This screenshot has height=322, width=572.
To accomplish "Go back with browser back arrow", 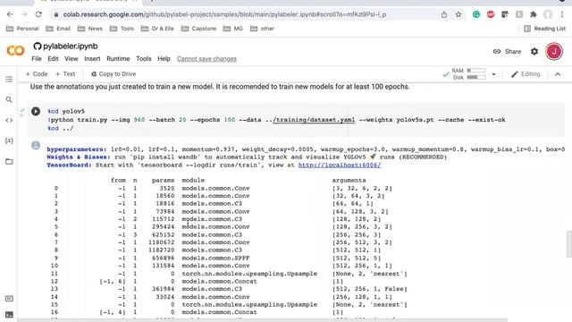I will click(x=10, y=14).
